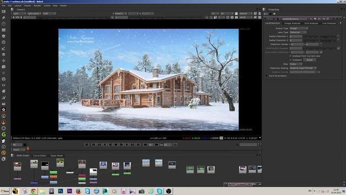Open the Lens Type dropdown
Screen dimensions: 346x195
tap(298, 32)
